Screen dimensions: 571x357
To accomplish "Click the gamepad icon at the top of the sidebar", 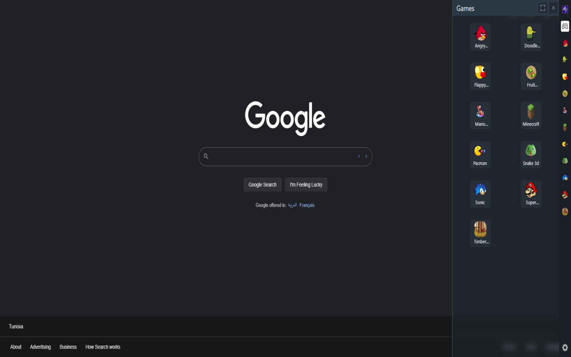I will pyautogui.click(x=565, y=26).
